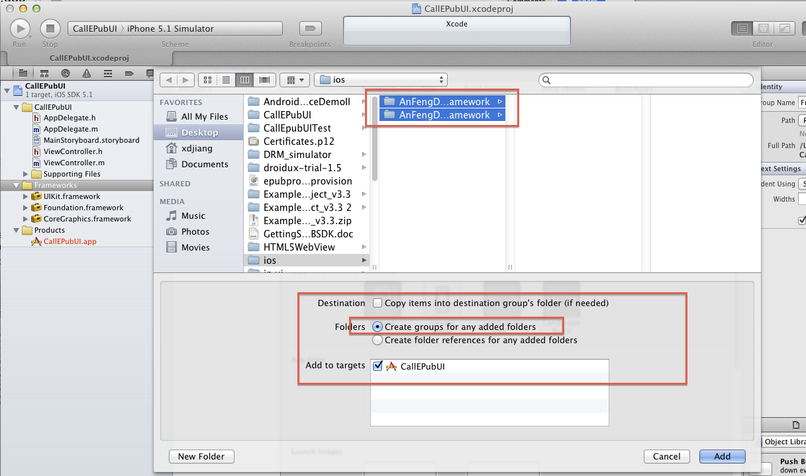Switch file browser to Cover Flow view
This screenshot has width=806, height=476.
coord(265,79)
